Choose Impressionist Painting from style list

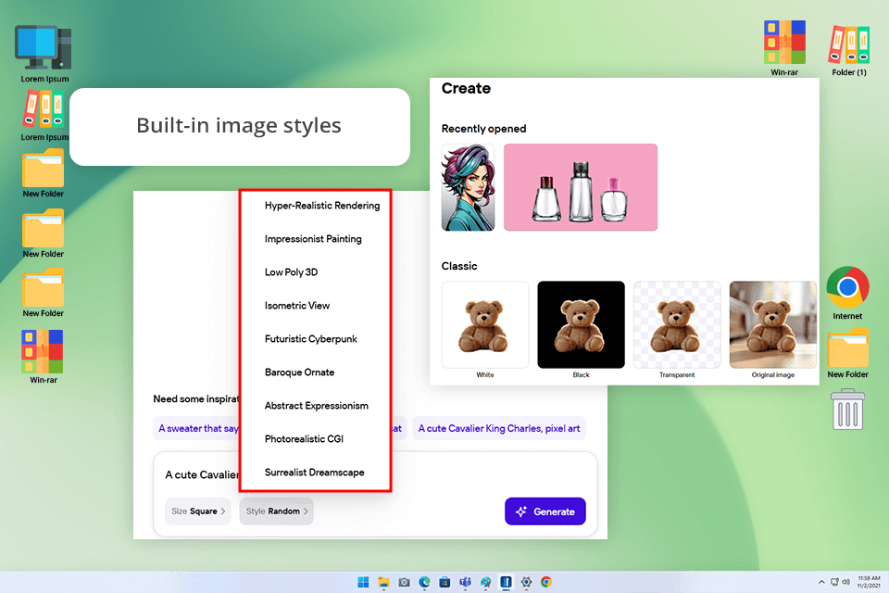(x=313, y=239)
